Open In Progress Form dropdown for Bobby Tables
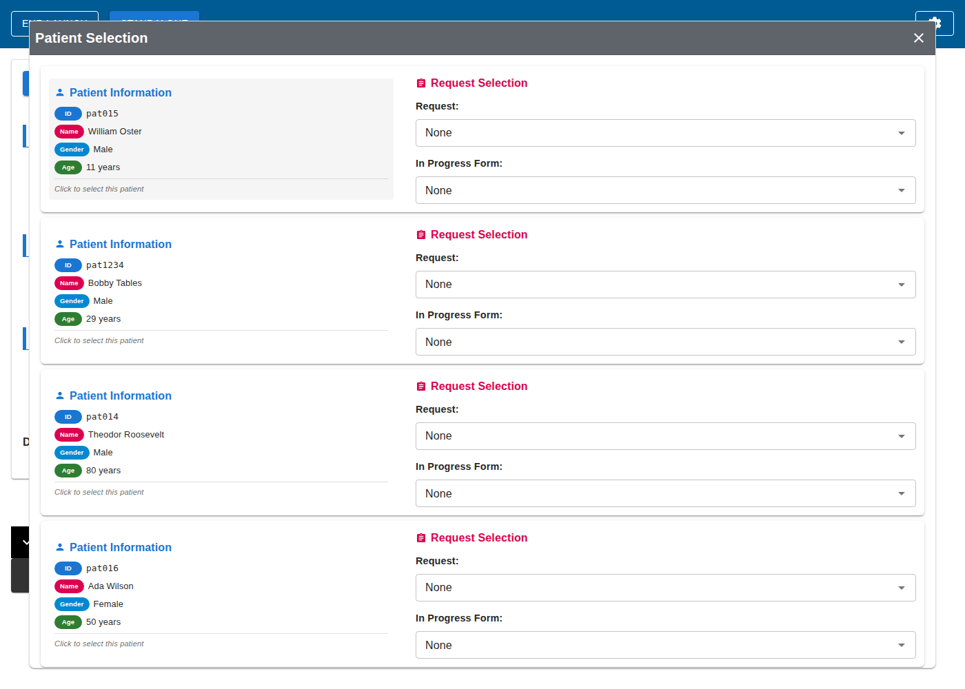The image size is (965, 689). tap(665, 342)
